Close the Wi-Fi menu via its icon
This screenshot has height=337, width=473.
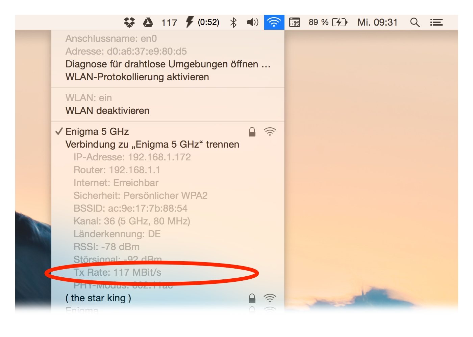point(274,22)
